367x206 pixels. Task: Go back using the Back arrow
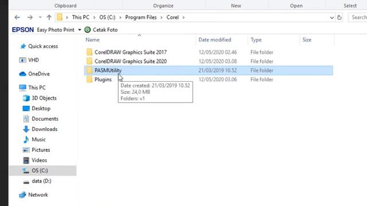point(17,17)
